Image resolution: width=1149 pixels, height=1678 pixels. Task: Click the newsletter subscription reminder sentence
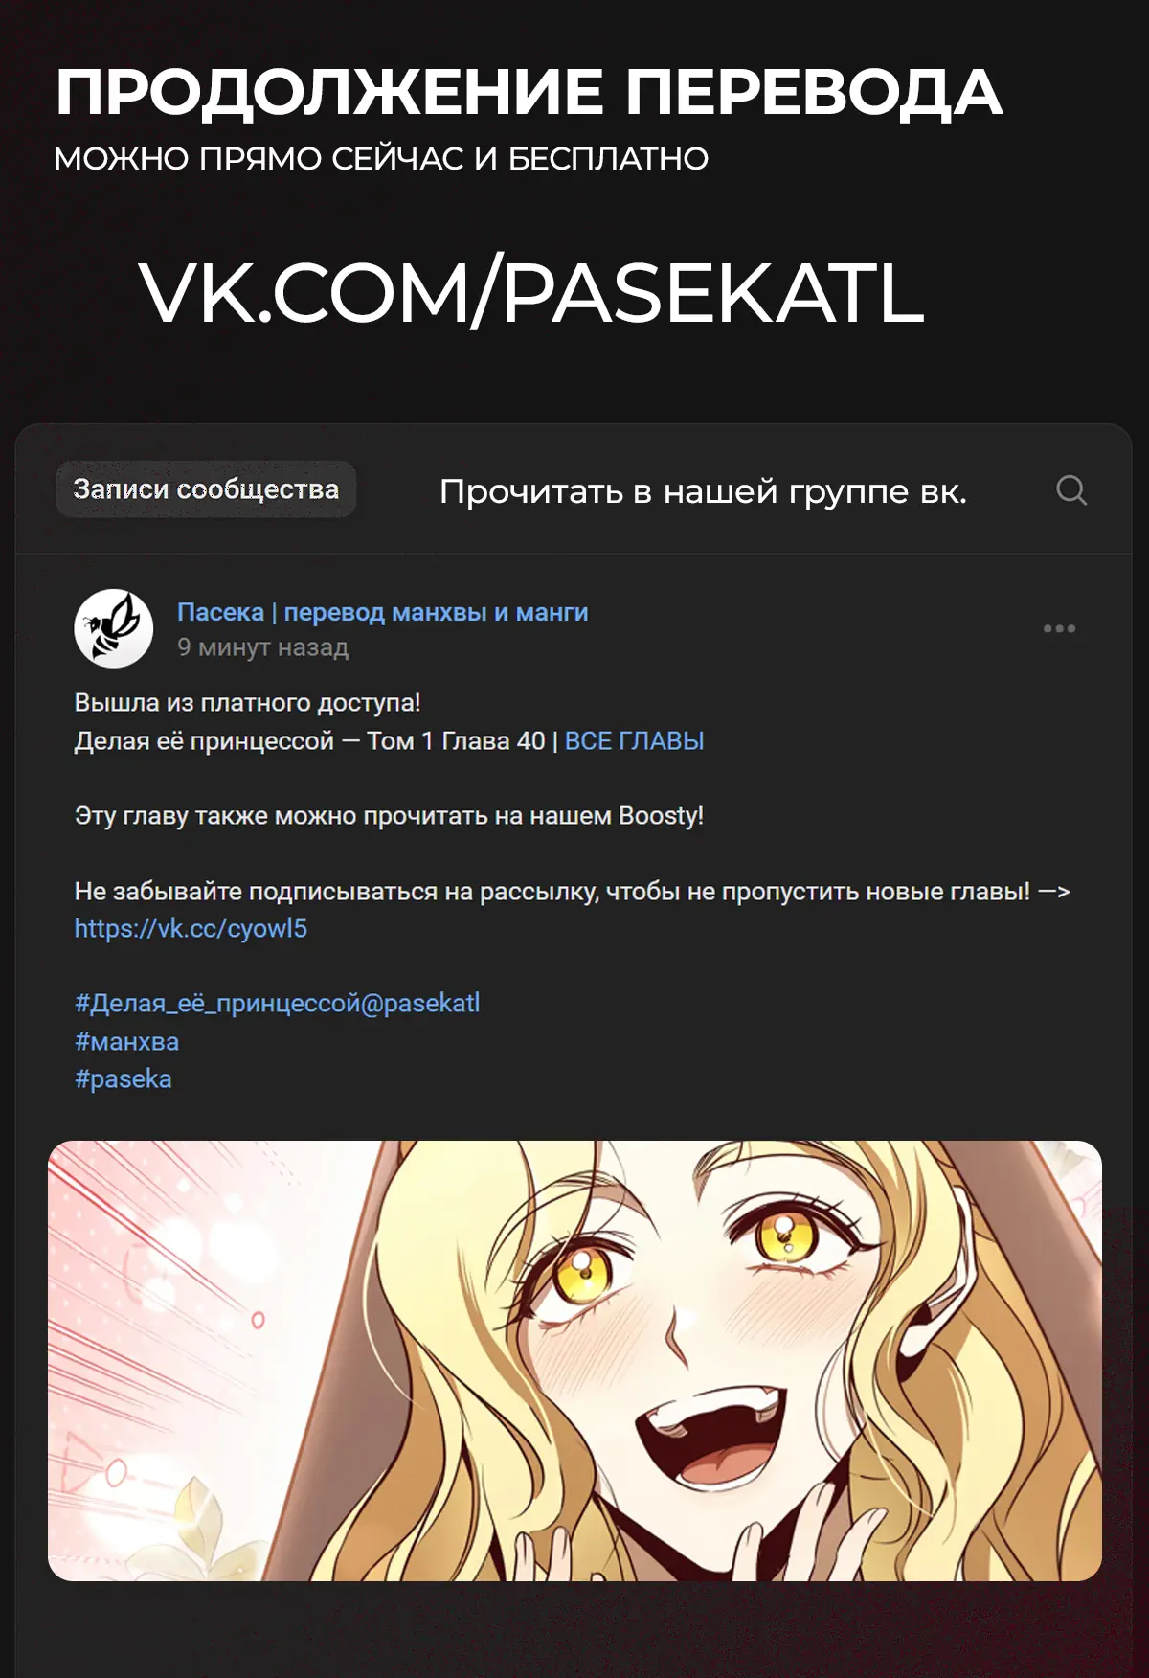[572, 892]
